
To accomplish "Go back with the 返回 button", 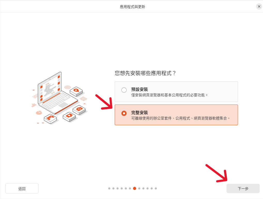I will 22,188.
